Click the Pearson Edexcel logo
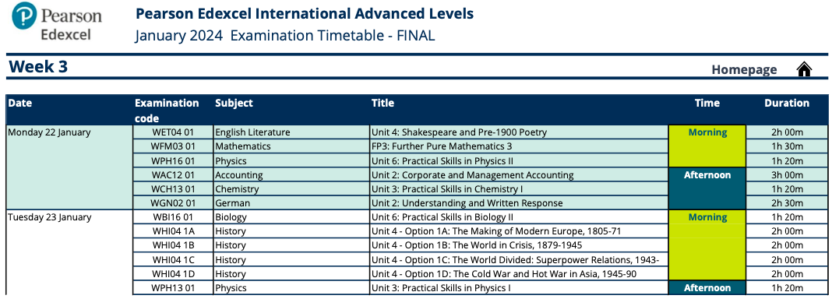 pos(56,23)
